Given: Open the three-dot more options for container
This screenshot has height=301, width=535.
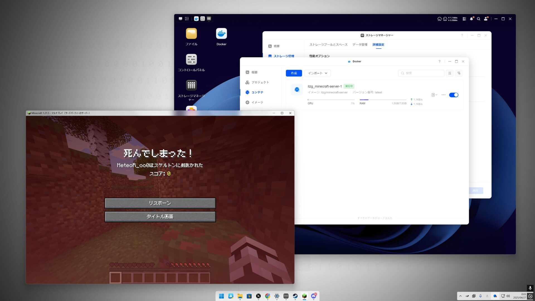Looking at the screenshot, I should pyautogui.click(x=443, y=95).
